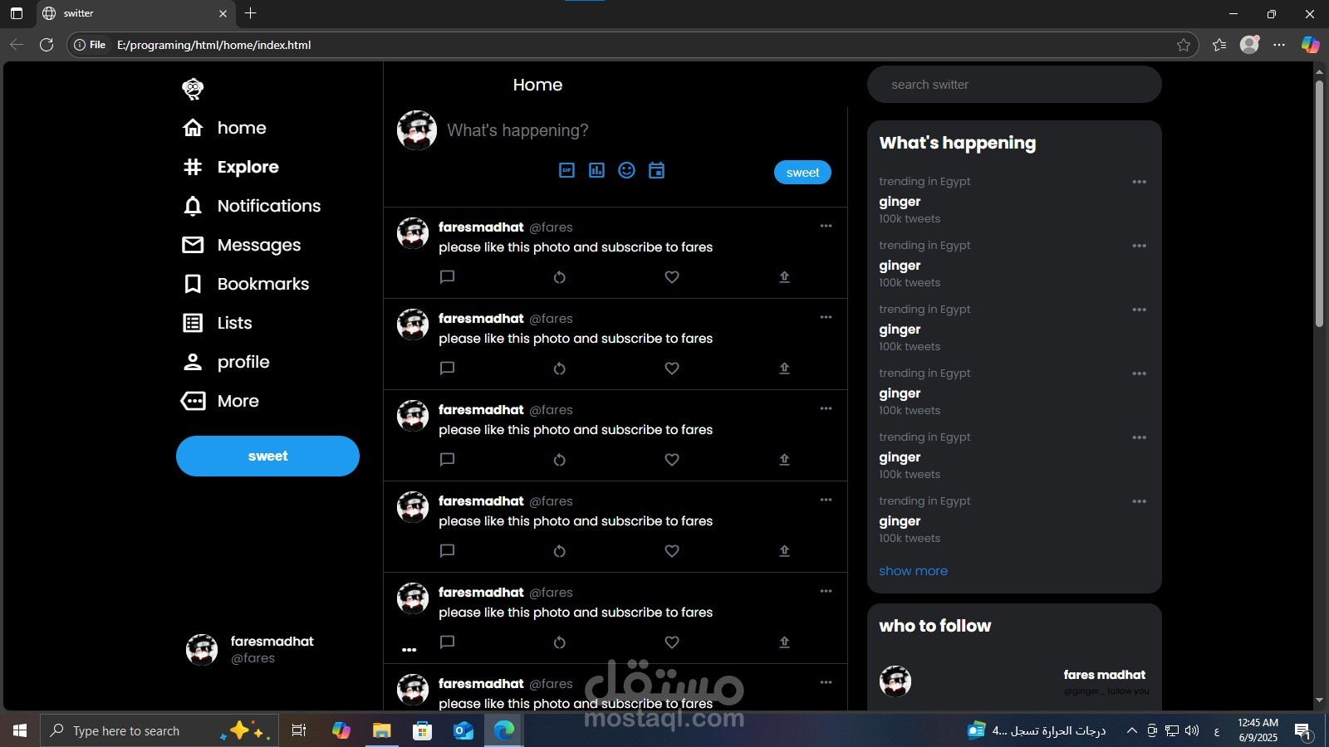The width and height of the screenshot is (1329, 747).
Task: Reload the page with browser refresh button
Action: (47, 45)
